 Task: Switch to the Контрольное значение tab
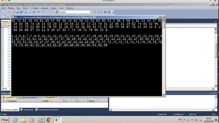47,110
